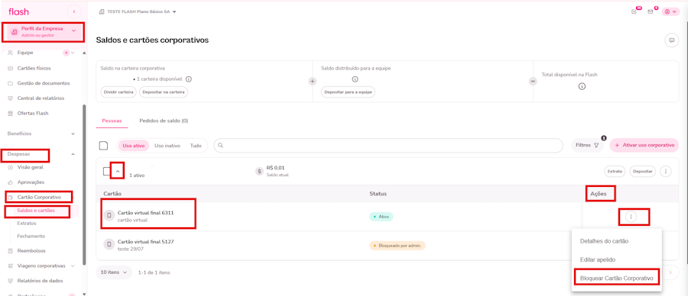Click the Equipe sidebar icon
Screen dimensions: 688x296
[x=11, y=53]
